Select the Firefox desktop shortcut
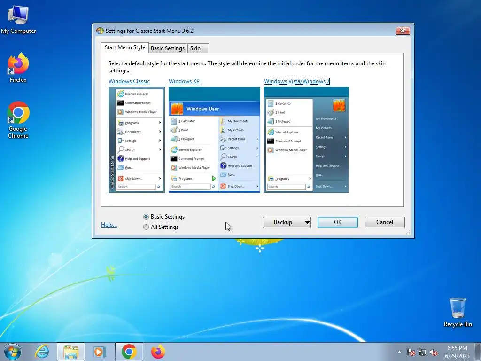 point(18,68)
